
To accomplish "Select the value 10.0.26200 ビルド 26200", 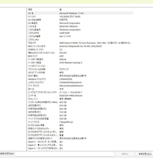I will click(70, 17).
